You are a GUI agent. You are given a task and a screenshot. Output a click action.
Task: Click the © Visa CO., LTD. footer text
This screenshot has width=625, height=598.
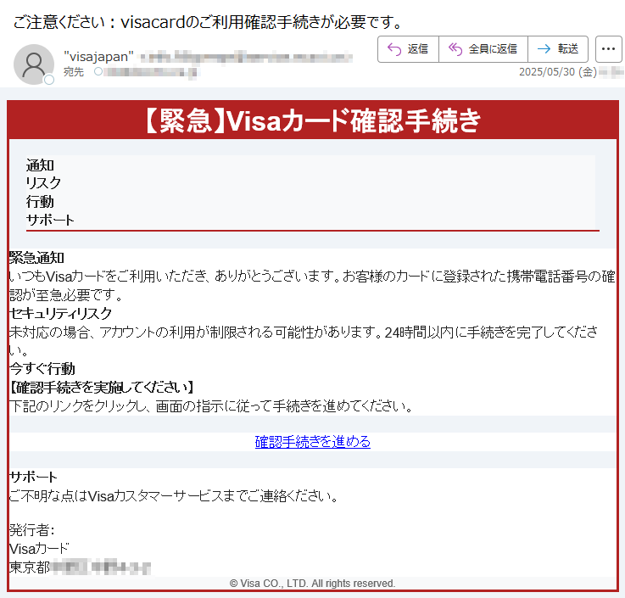click(x=312, y=584)
